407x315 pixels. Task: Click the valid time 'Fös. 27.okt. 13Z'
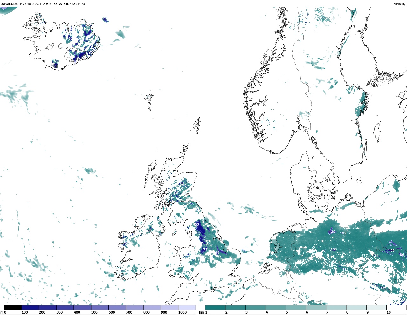click(x=64, y=4)
